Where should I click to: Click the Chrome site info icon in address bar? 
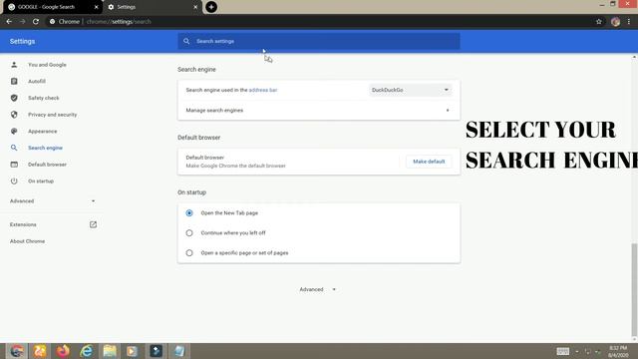(x=53, y=22)
